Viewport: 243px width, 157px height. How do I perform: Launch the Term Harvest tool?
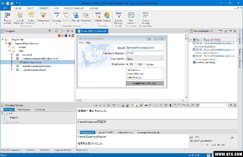pos(131,18)
